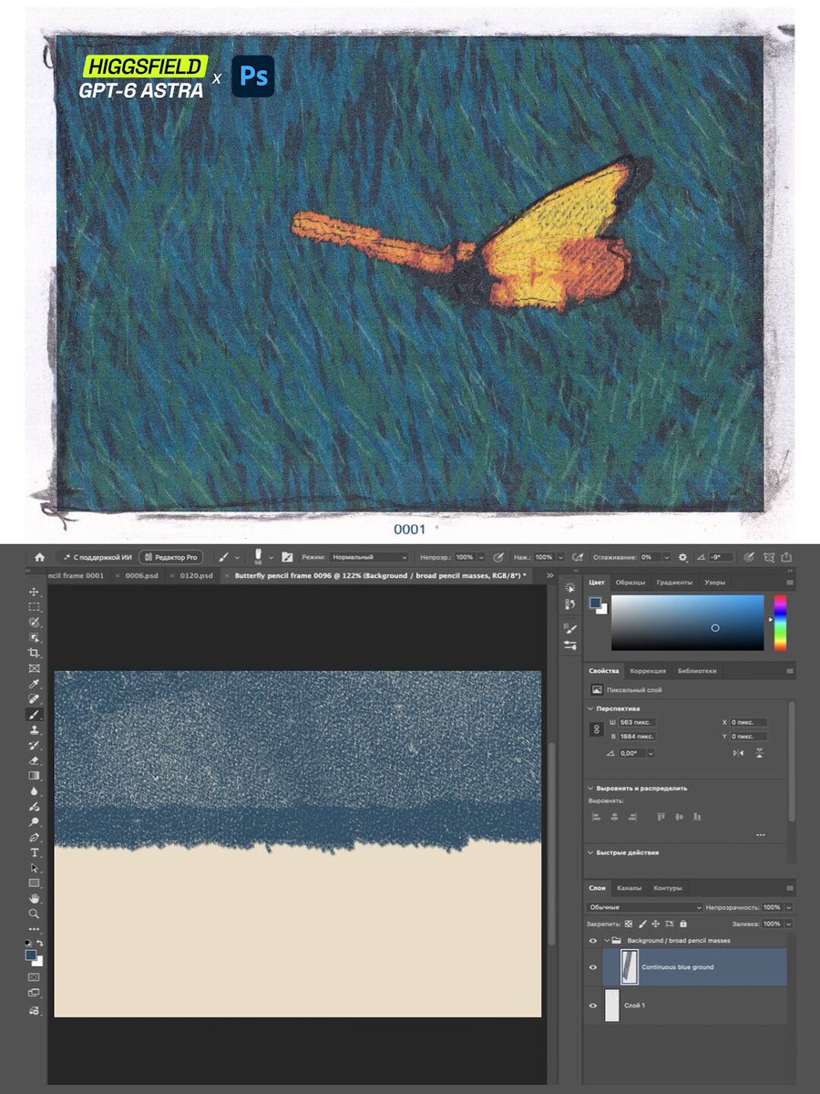
Task: Switch to the 0006.psd document
Action: (x=141, y=576)
